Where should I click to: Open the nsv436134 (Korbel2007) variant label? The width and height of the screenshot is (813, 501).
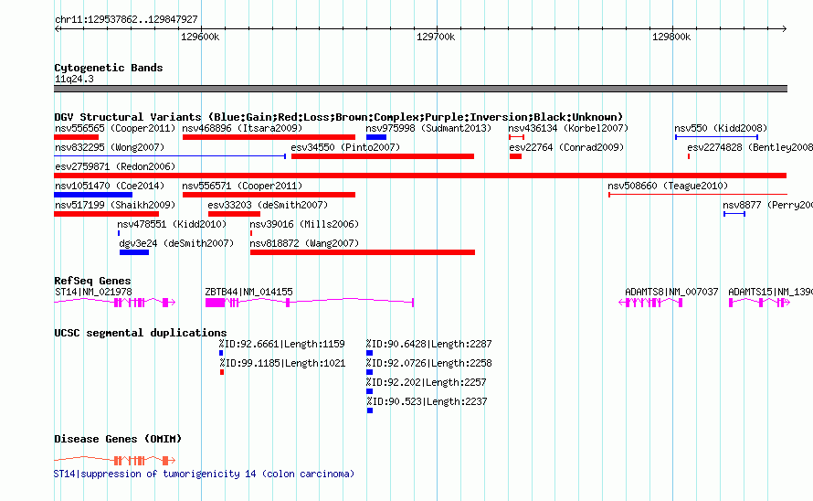[568, 128]
